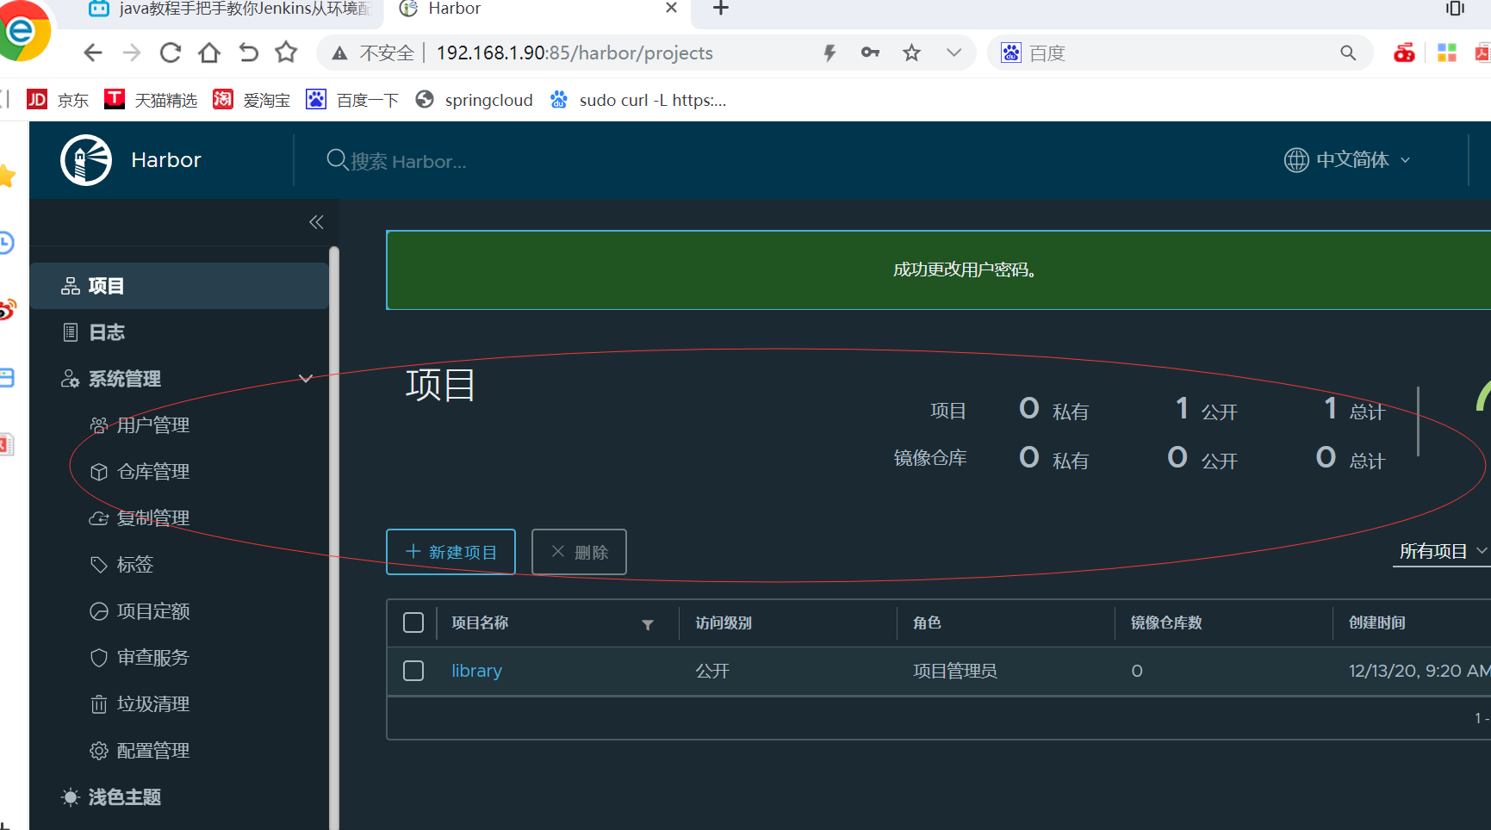This screenshot has width=1491, height=830.
Task: Click the filter icon in 项目名称 column
Action: [648, 624]
